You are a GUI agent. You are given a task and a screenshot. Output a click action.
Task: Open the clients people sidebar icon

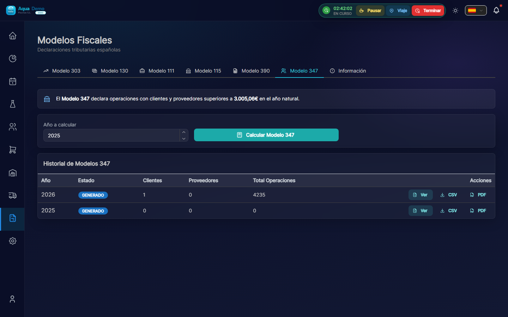[x=13, y=127]
